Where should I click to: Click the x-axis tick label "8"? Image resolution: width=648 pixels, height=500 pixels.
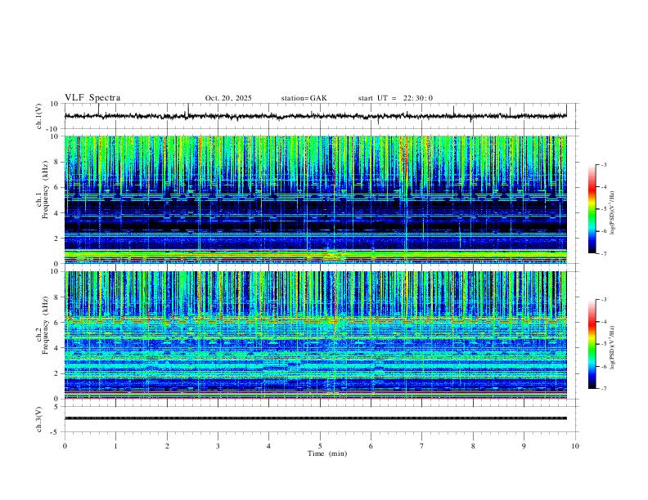pos(473,446)
